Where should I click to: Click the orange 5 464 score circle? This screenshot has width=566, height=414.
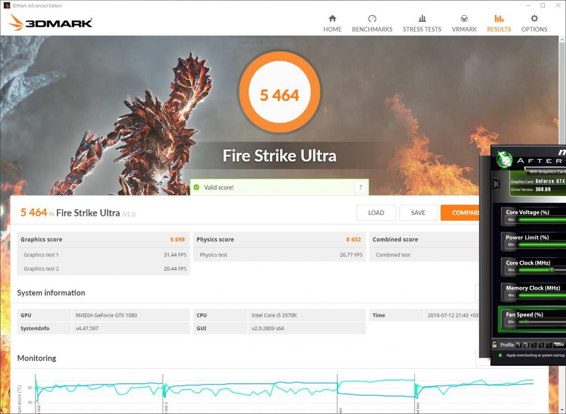pos(280,91)
